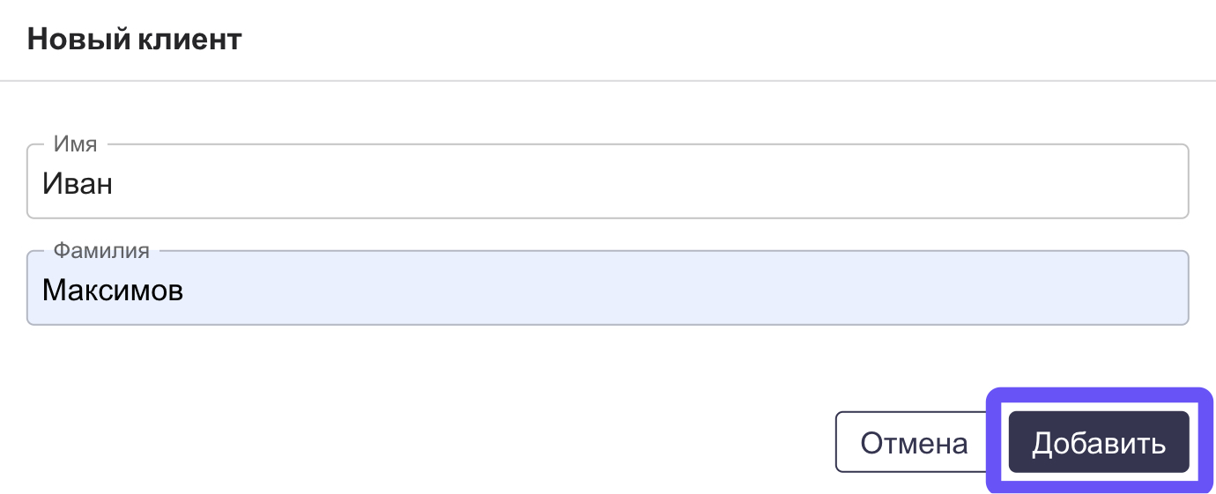Select the highlighted field containing Максимов
Image resolution: width=1216 pixels, height=494 pixels.
(607, 291)
